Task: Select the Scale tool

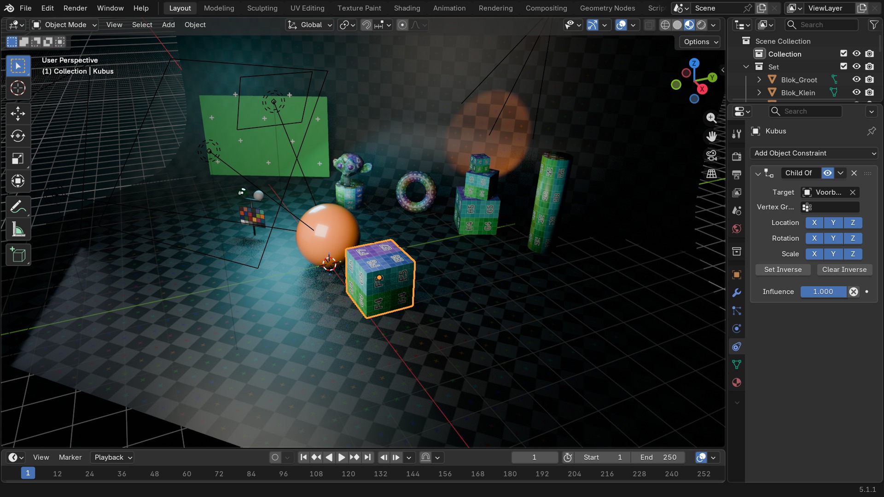Action: click(x=18, y=159)
